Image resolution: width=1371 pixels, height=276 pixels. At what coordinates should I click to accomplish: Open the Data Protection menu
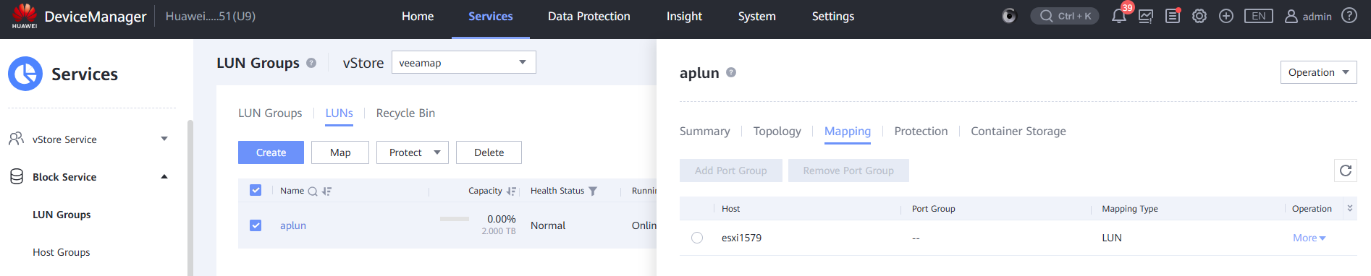pyautogui.click(x=589, y=16)
